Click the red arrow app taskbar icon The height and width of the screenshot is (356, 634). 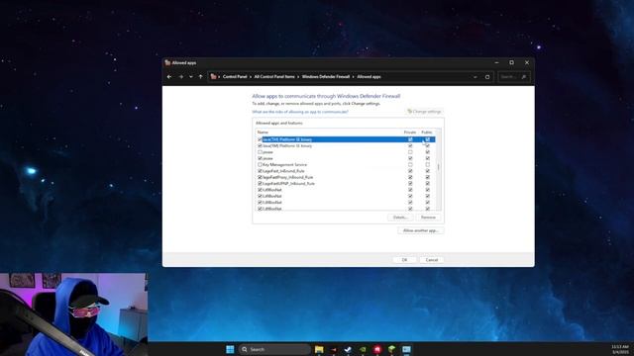[x=334, y=349]
